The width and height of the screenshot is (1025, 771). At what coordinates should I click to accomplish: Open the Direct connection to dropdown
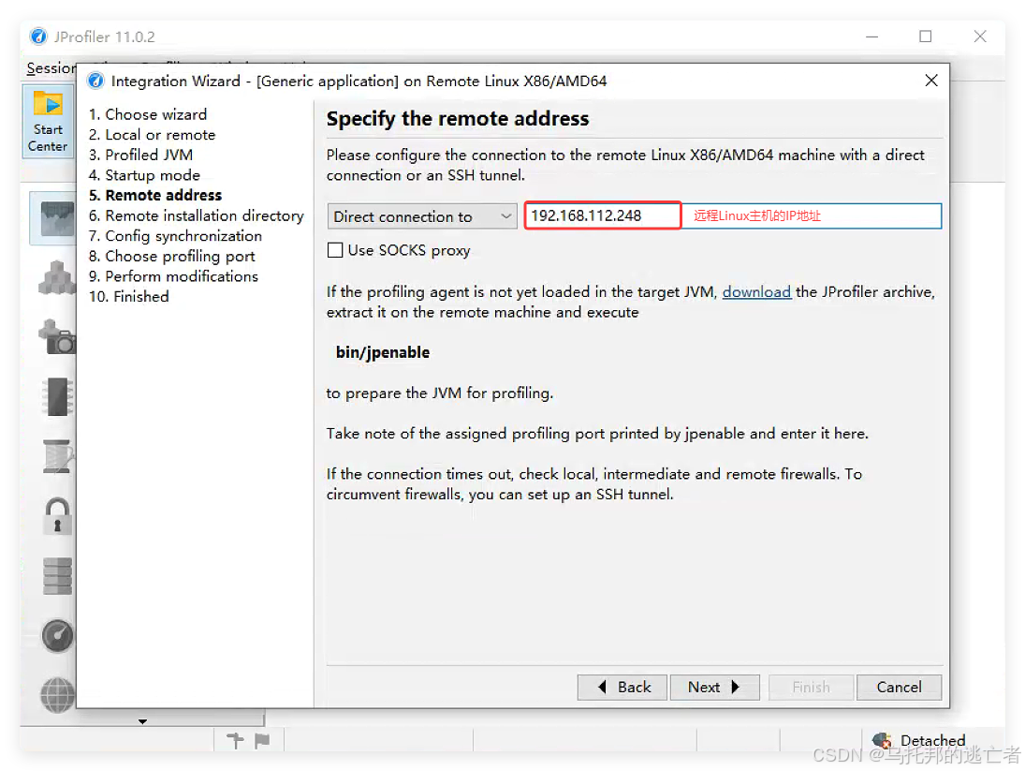pyautogui.click(x=422, y=215)
